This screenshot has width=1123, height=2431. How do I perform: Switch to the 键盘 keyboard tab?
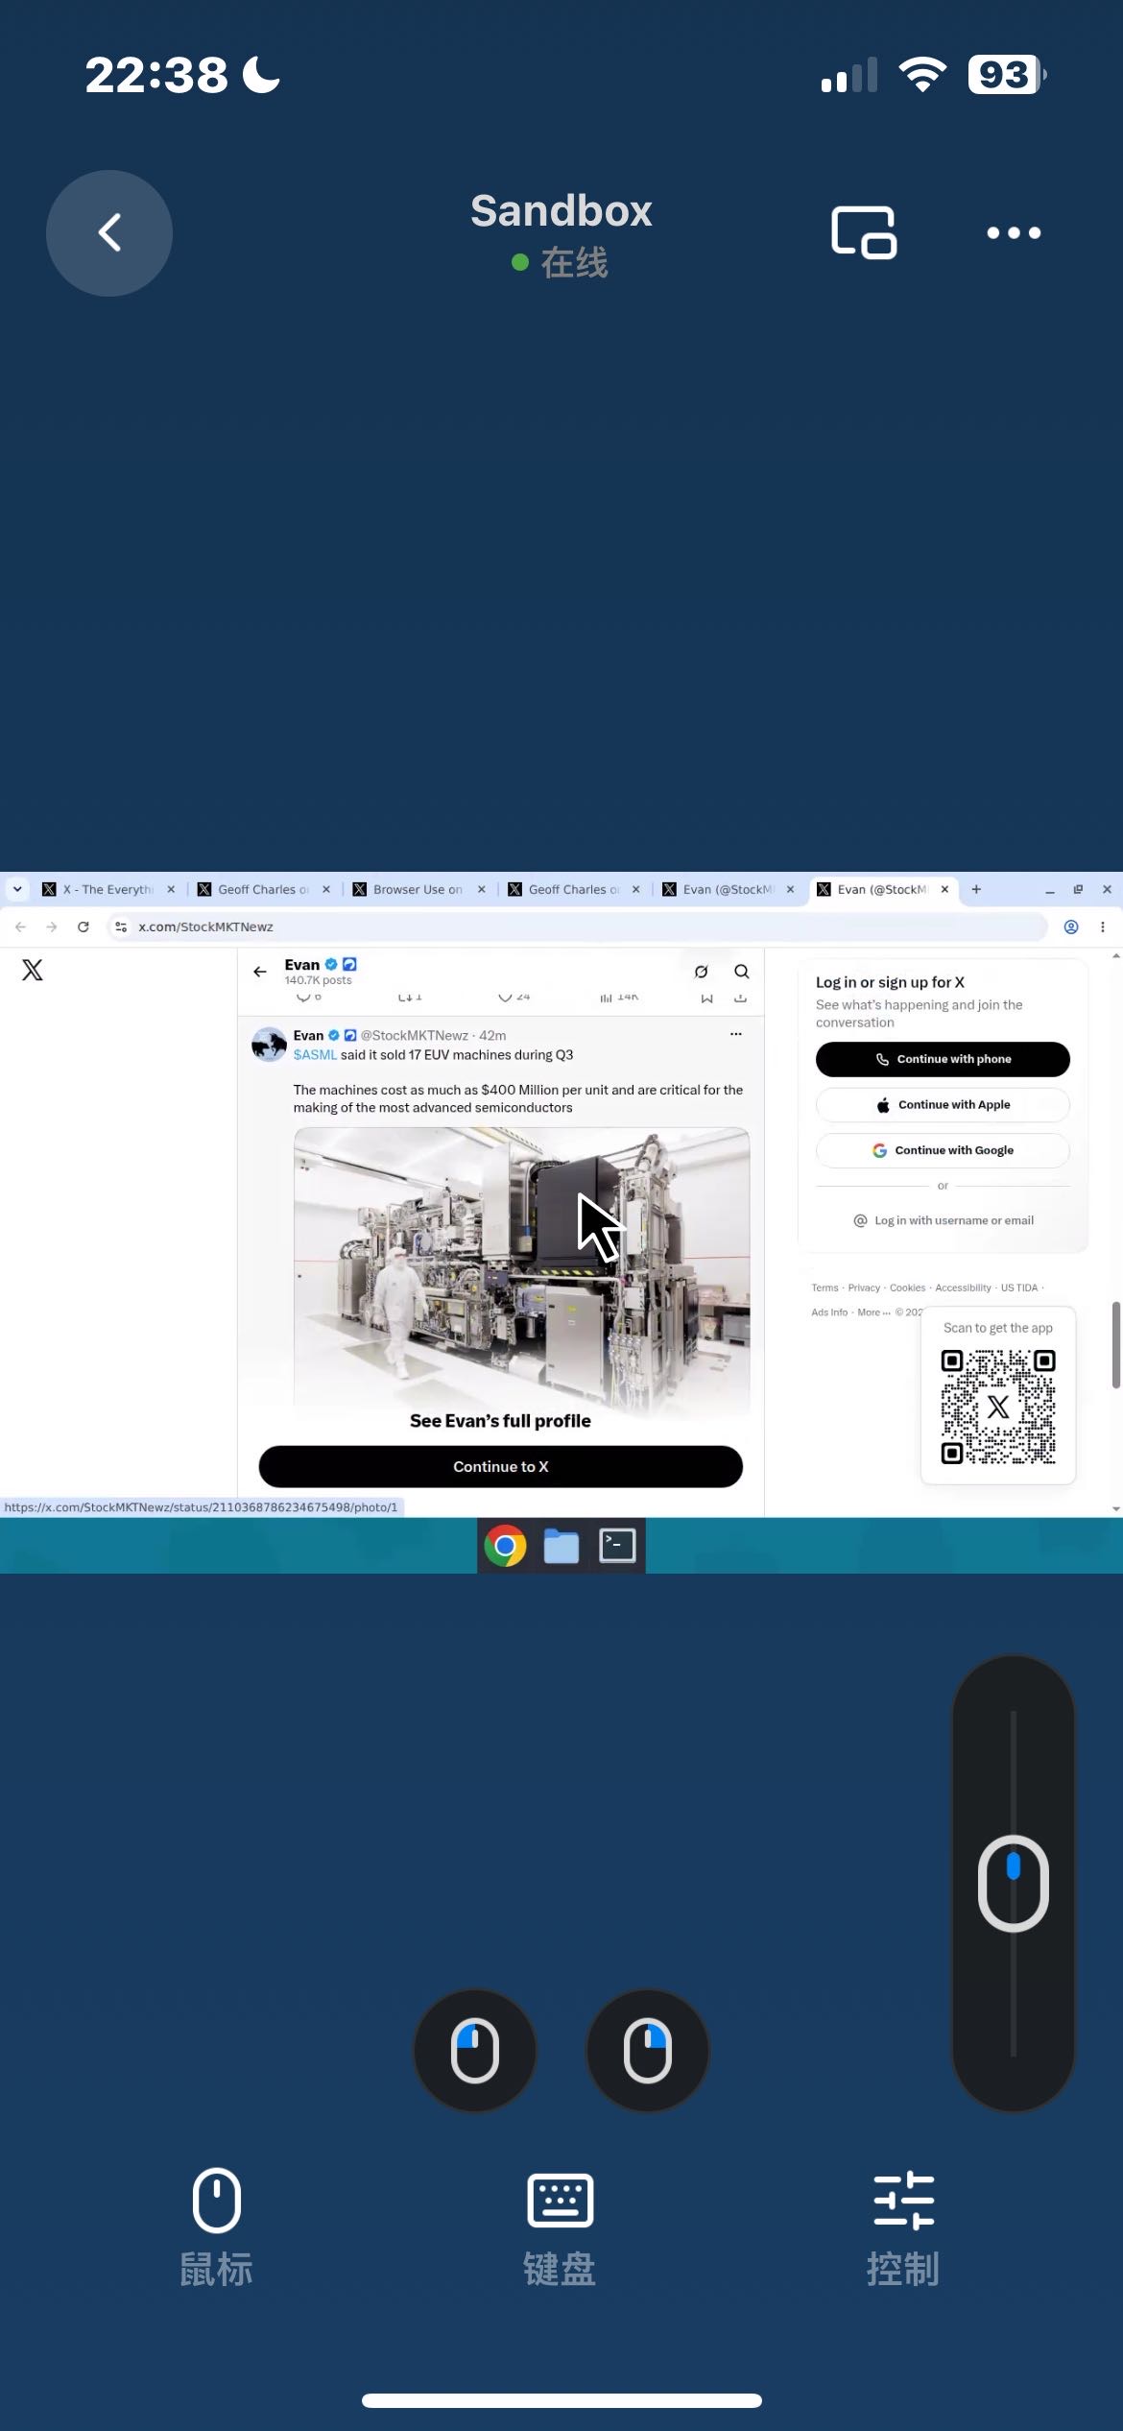[x=561, y=2227]
